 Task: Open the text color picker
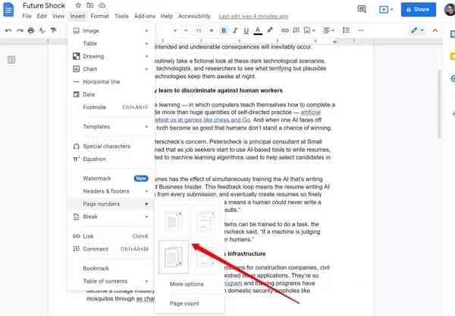[259, 30]
